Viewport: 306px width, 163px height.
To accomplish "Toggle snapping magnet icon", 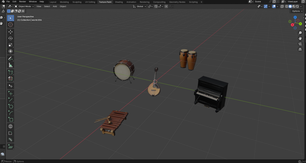I will tap(156, 6).
